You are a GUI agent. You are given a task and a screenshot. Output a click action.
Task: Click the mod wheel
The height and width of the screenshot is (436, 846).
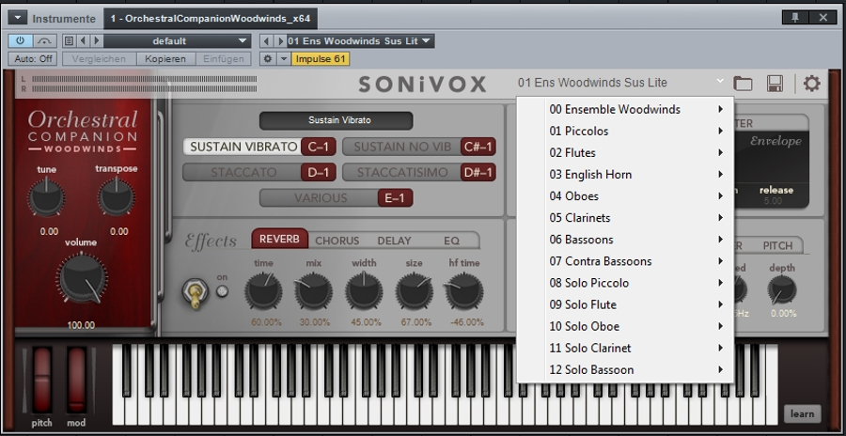[x=76, y=380]
